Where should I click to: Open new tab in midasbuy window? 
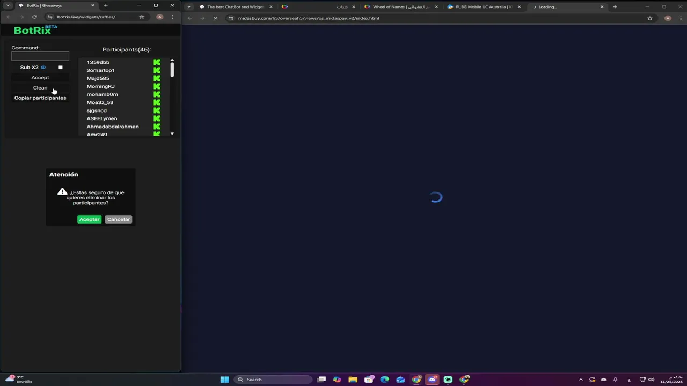click(x=615, y=7)
